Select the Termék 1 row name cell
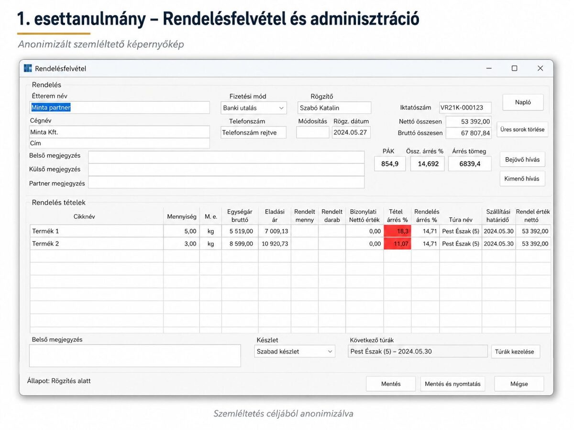 point(97,231)
